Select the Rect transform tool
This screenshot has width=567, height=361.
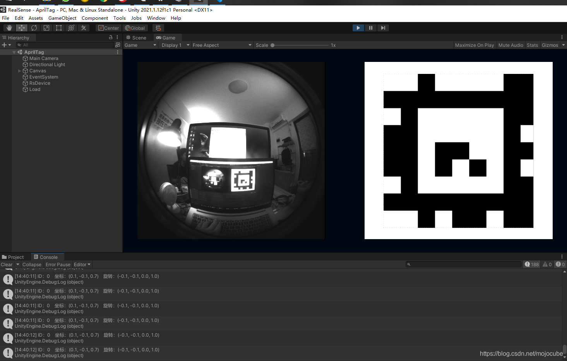click(x=59, y=28)
